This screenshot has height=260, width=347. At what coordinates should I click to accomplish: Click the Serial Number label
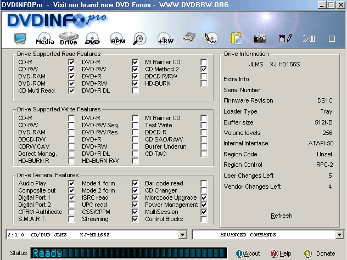pos(242,90)
